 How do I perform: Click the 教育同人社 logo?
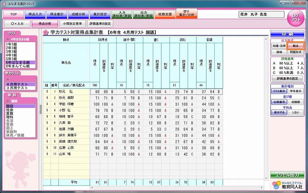288,185
